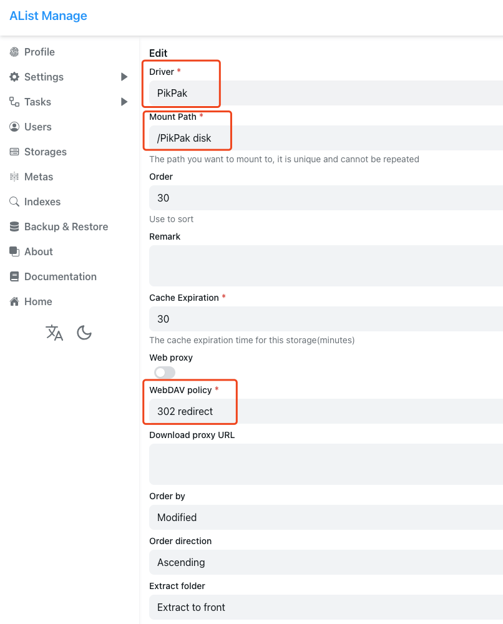The image size is (503, 624).
Task: Switch to dark mode moon icon
Action: tap(84, 333)
